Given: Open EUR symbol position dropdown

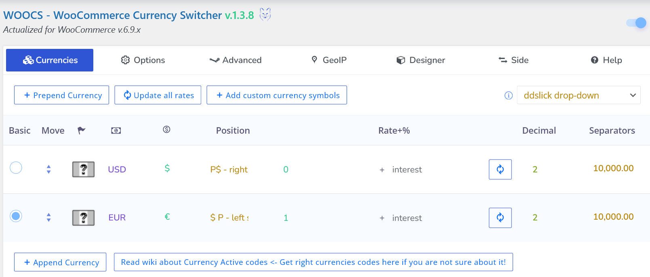Looking at the screenshot, I should pyautogui.click(x=229, y=218).
